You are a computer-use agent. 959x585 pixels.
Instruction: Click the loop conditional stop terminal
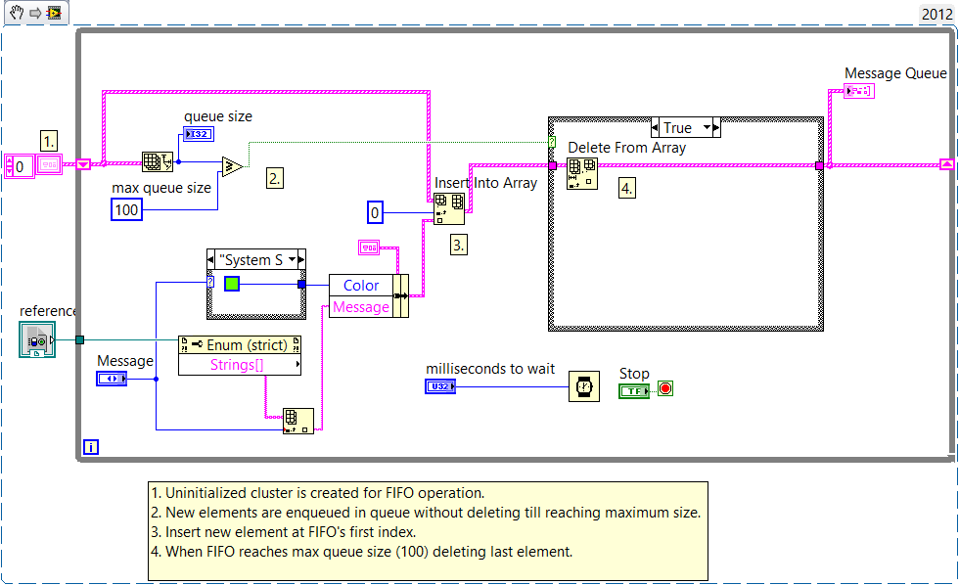pos(665,388)
